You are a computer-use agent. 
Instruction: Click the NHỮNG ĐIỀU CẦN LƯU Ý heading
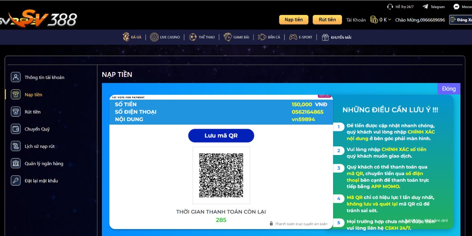[390, 110]
